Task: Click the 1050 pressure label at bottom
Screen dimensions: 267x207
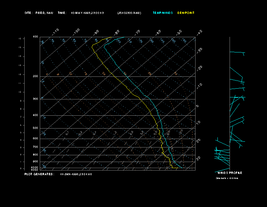Action: click(x=35, y=170)
